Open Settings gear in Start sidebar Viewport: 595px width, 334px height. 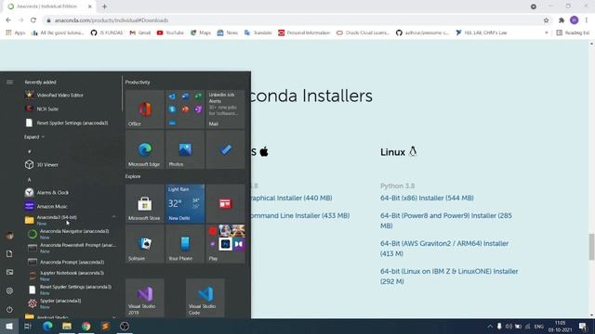[9, 290]
